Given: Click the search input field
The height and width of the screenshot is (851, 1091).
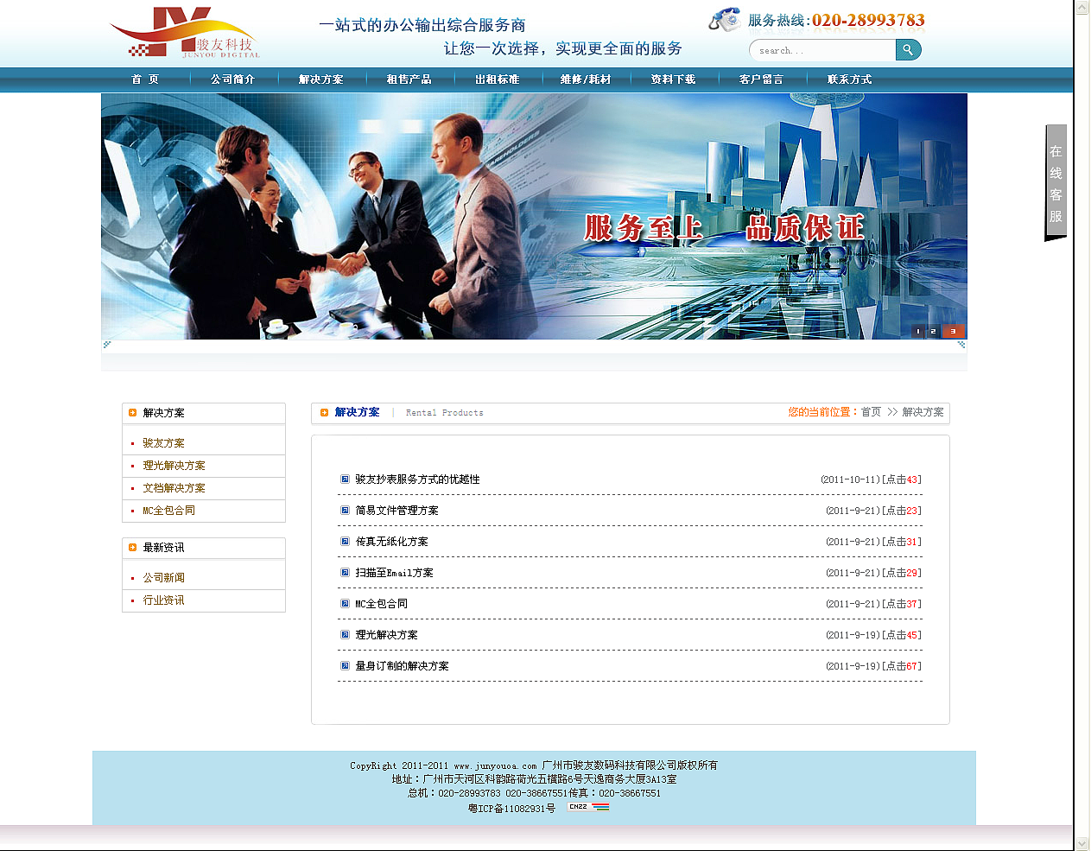Looking at the screenshot, I should 823,50.
